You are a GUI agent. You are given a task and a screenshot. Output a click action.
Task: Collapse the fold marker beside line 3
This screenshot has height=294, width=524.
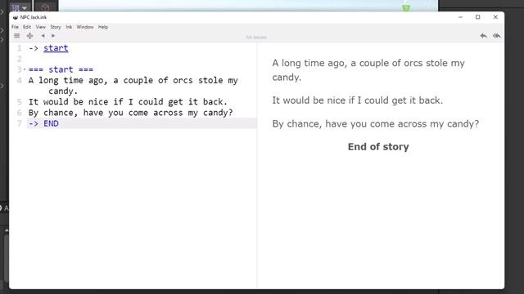pos(25,69)
